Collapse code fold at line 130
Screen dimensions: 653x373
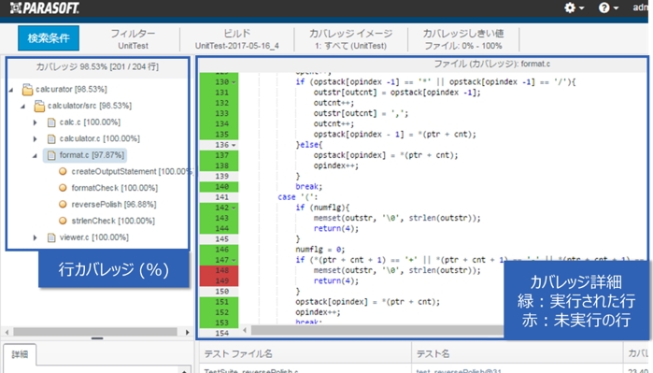pos(234,82)
